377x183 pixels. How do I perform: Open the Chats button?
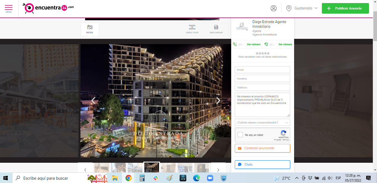[x=263, y=164]
